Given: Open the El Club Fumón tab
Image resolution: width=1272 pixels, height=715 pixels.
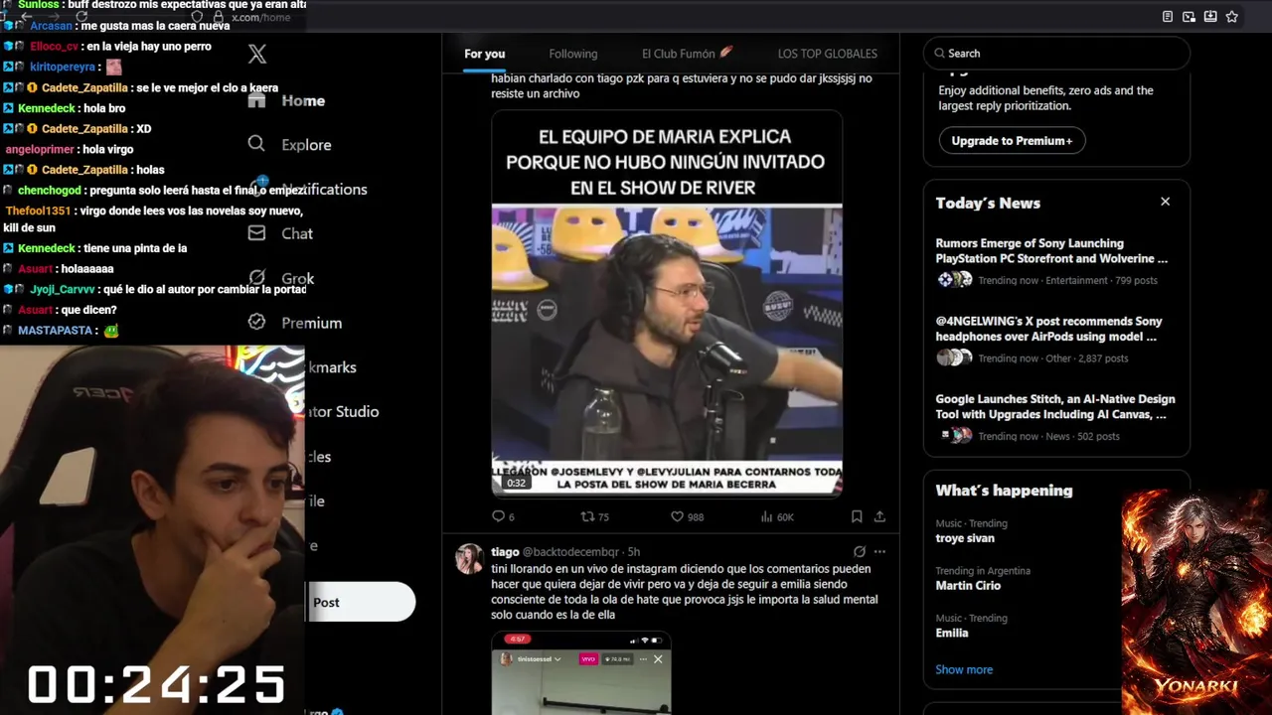Looking at the screenshot, I should 688,54.
